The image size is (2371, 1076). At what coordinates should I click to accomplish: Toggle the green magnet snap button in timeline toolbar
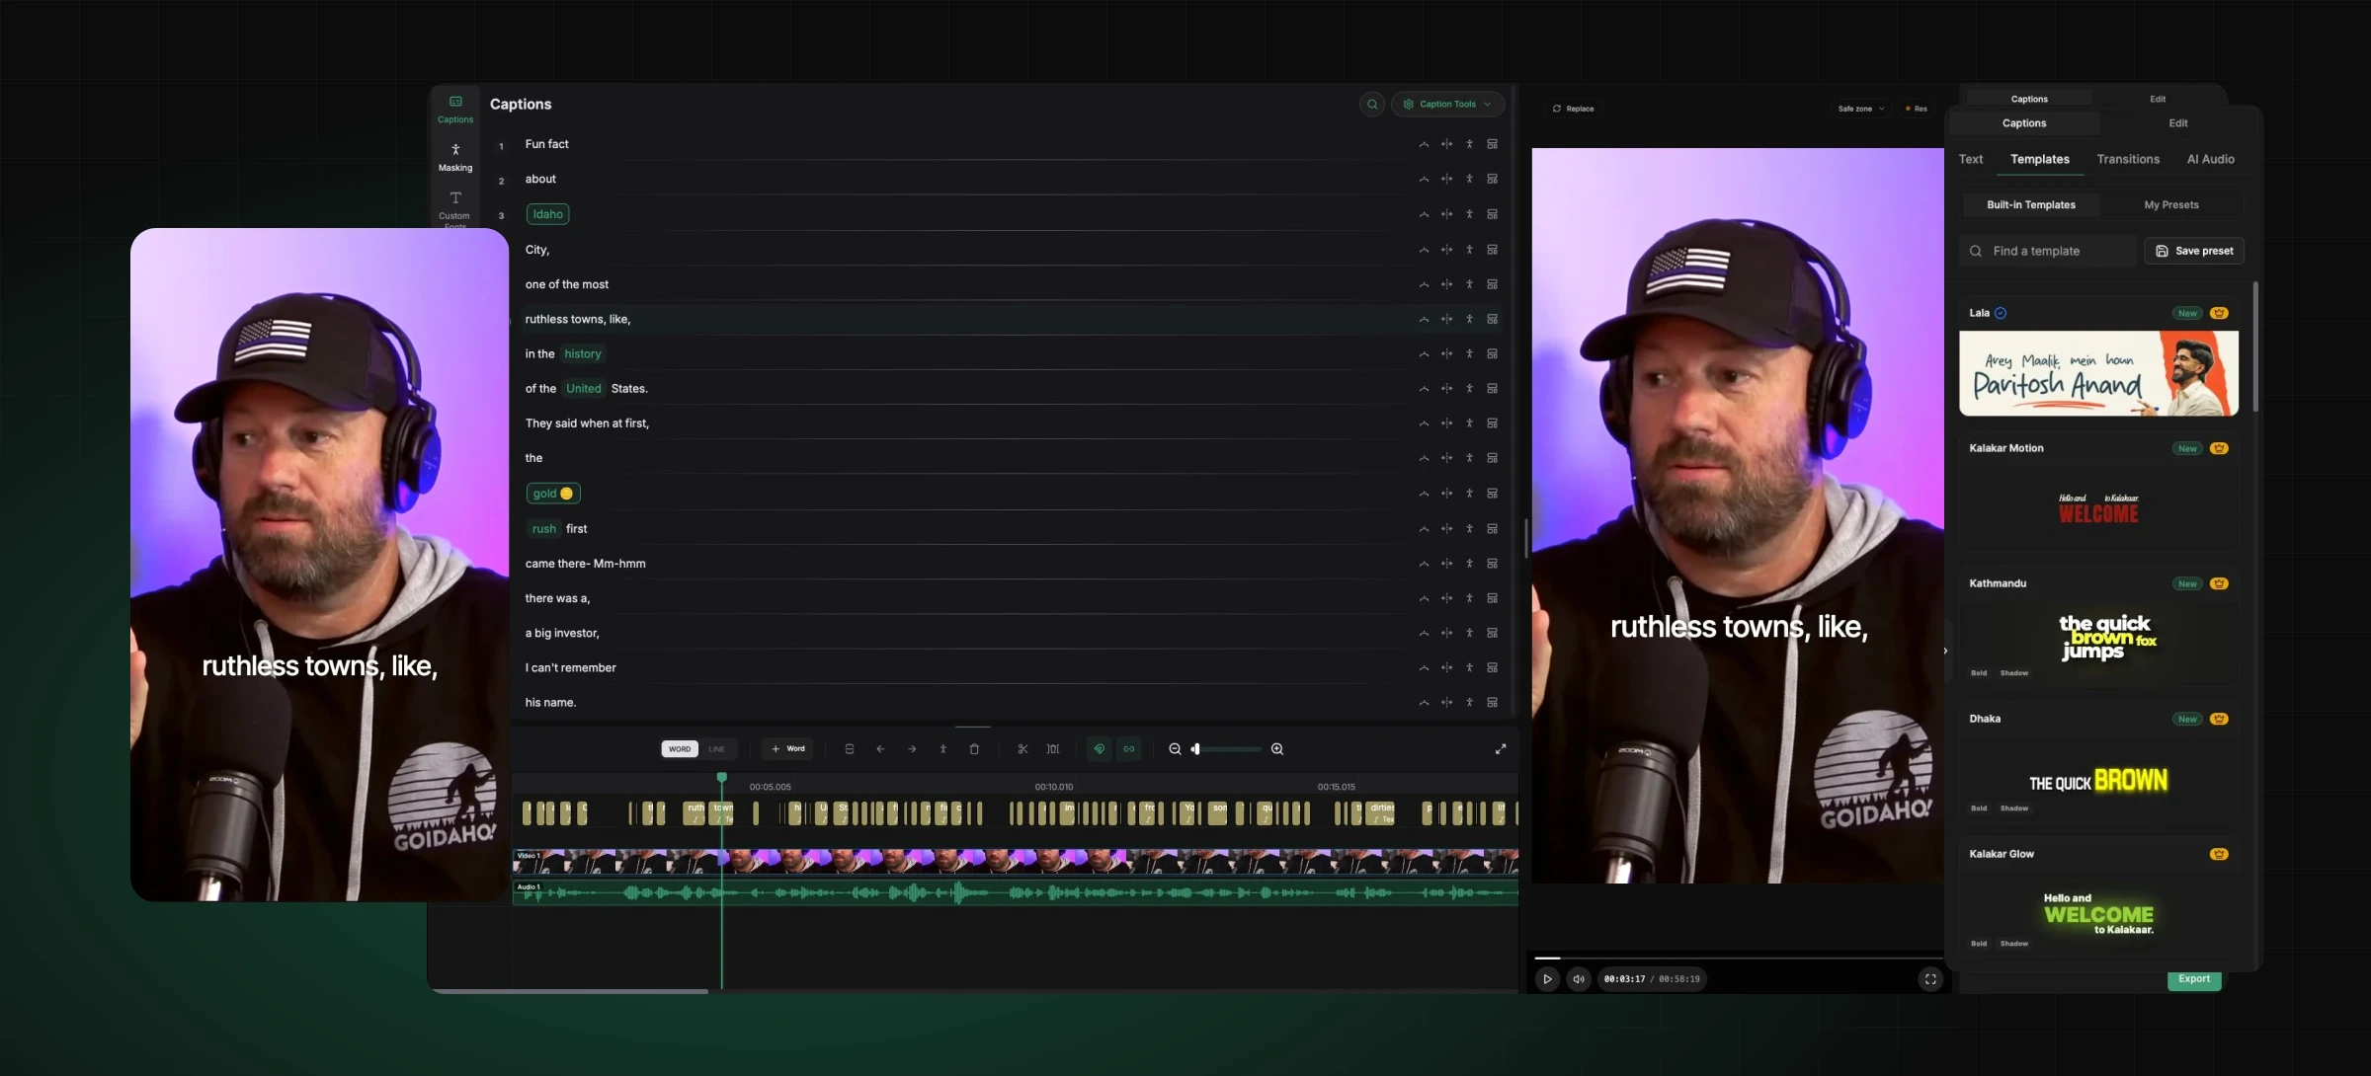coord(1099,749)
